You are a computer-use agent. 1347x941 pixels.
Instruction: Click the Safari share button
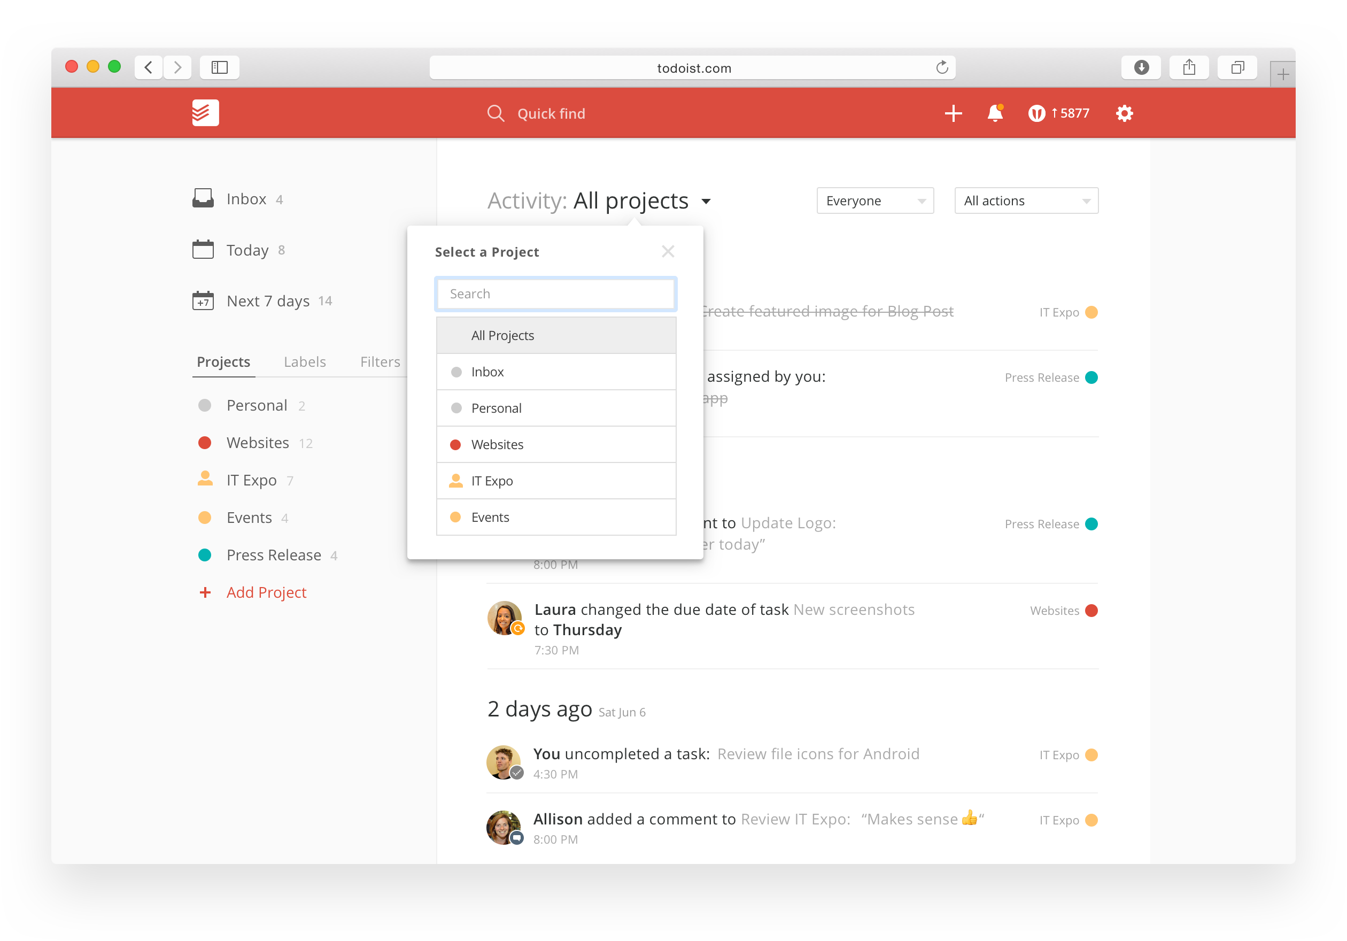1189,67
